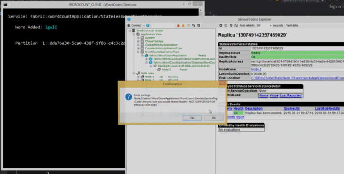Screen dimensions: 344x174
Task: Select WordCountApplicationType in the tree
Action: click(x=162, y=52)
